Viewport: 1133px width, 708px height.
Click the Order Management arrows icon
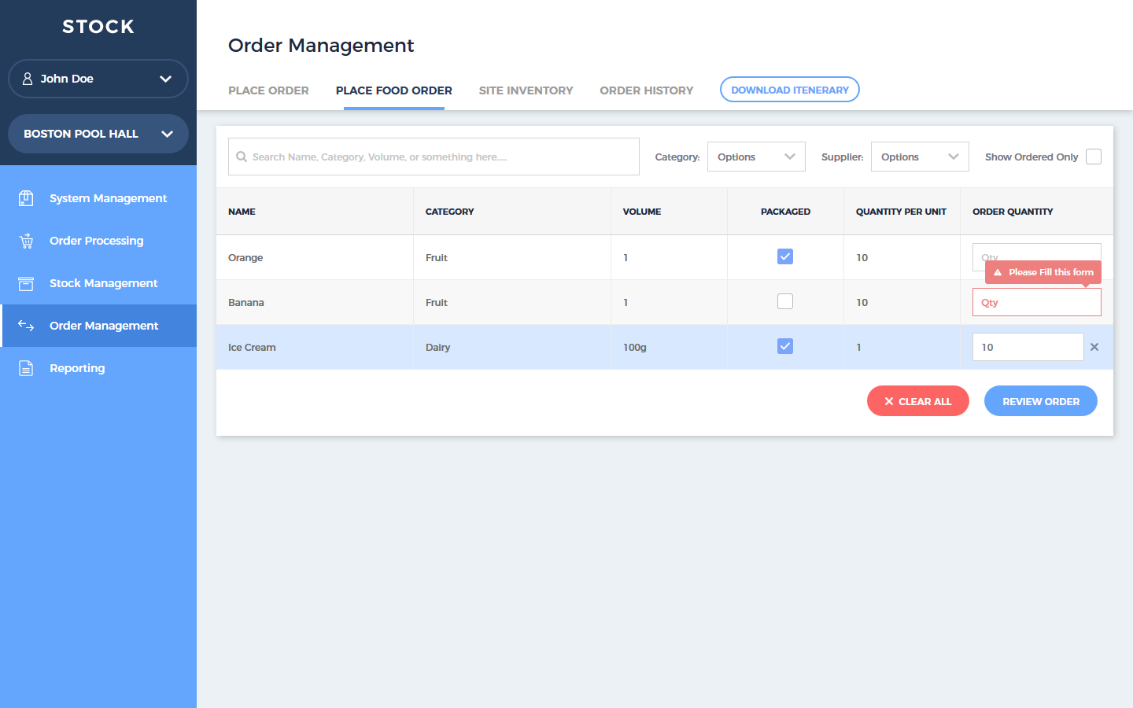click(26, 326)
